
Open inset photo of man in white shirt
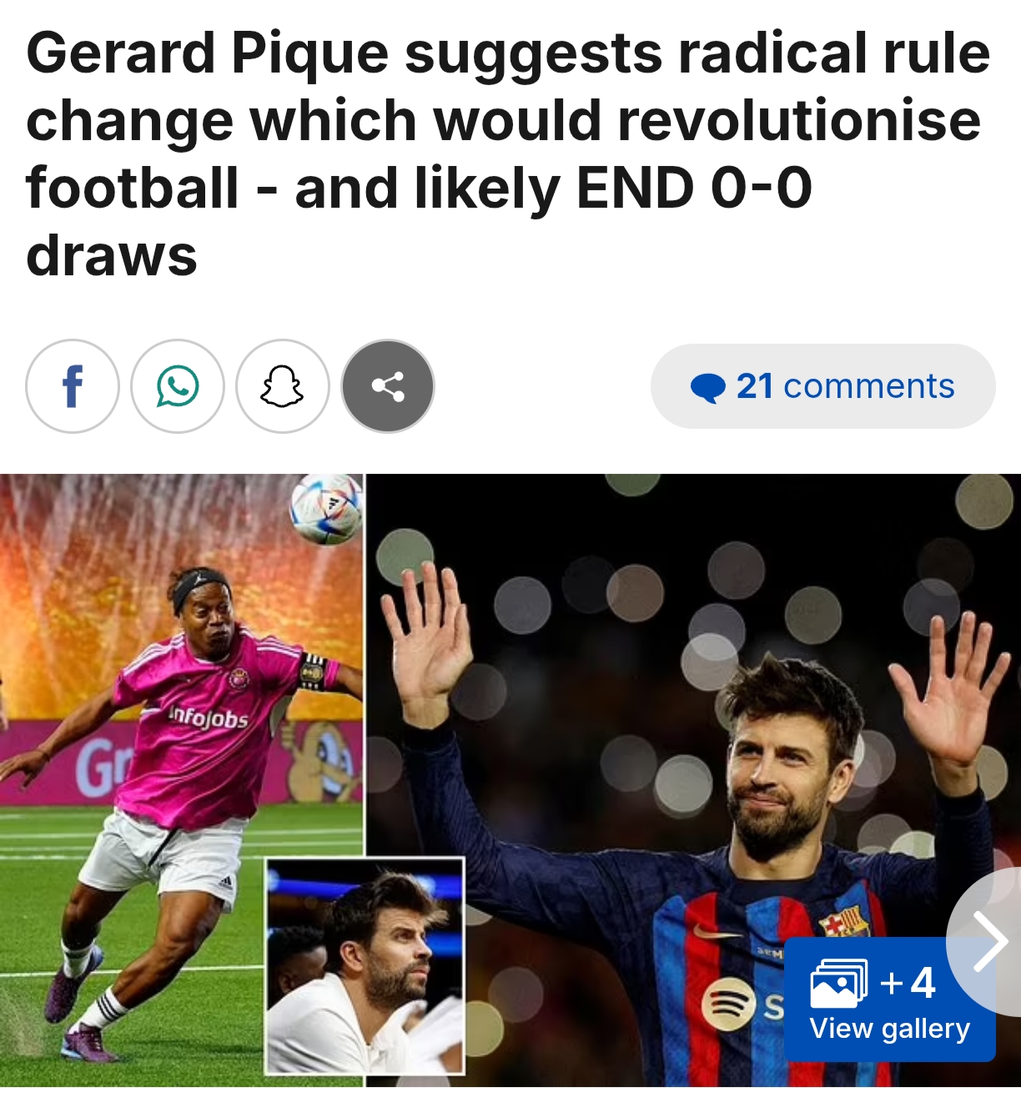[365, 966]
